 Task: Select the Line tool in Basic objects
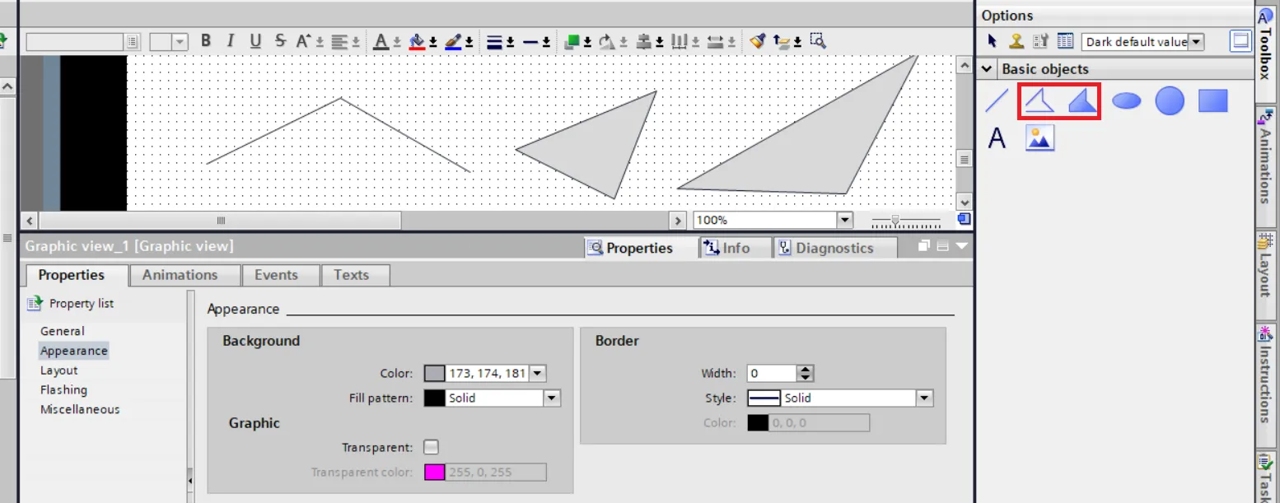pos(997,101)
